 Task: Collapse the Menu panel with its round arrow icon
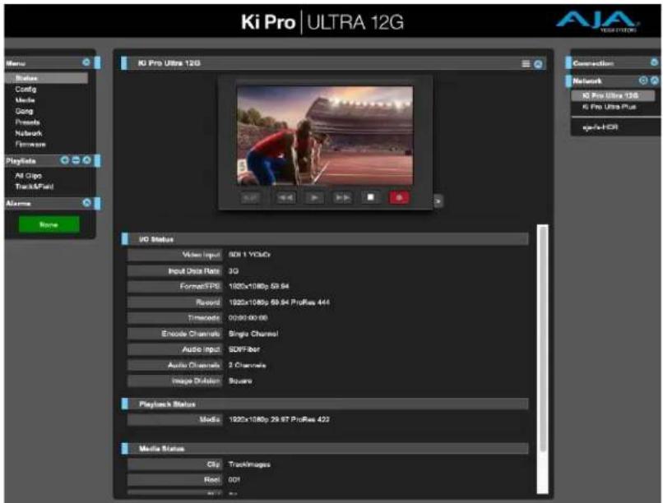(x=86, y=62)
